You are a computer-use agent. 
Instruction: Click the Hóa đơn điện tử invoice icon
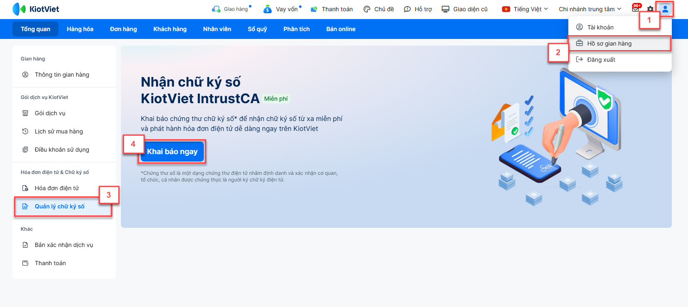point(25,188)
